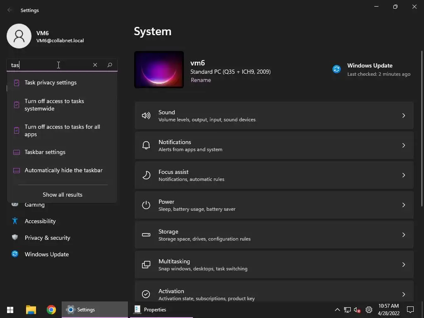Screen dimensions: 424x318
Task: Open Notifications row label
Action: coord(175,142)
